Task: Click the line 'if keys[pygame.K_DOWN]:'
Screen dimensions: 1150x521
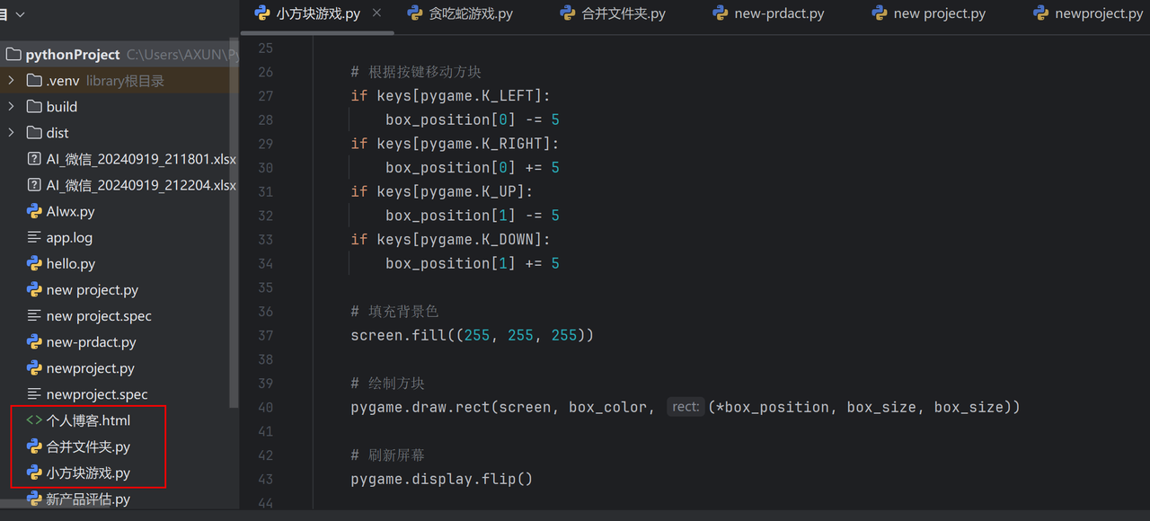Action: 451,240
